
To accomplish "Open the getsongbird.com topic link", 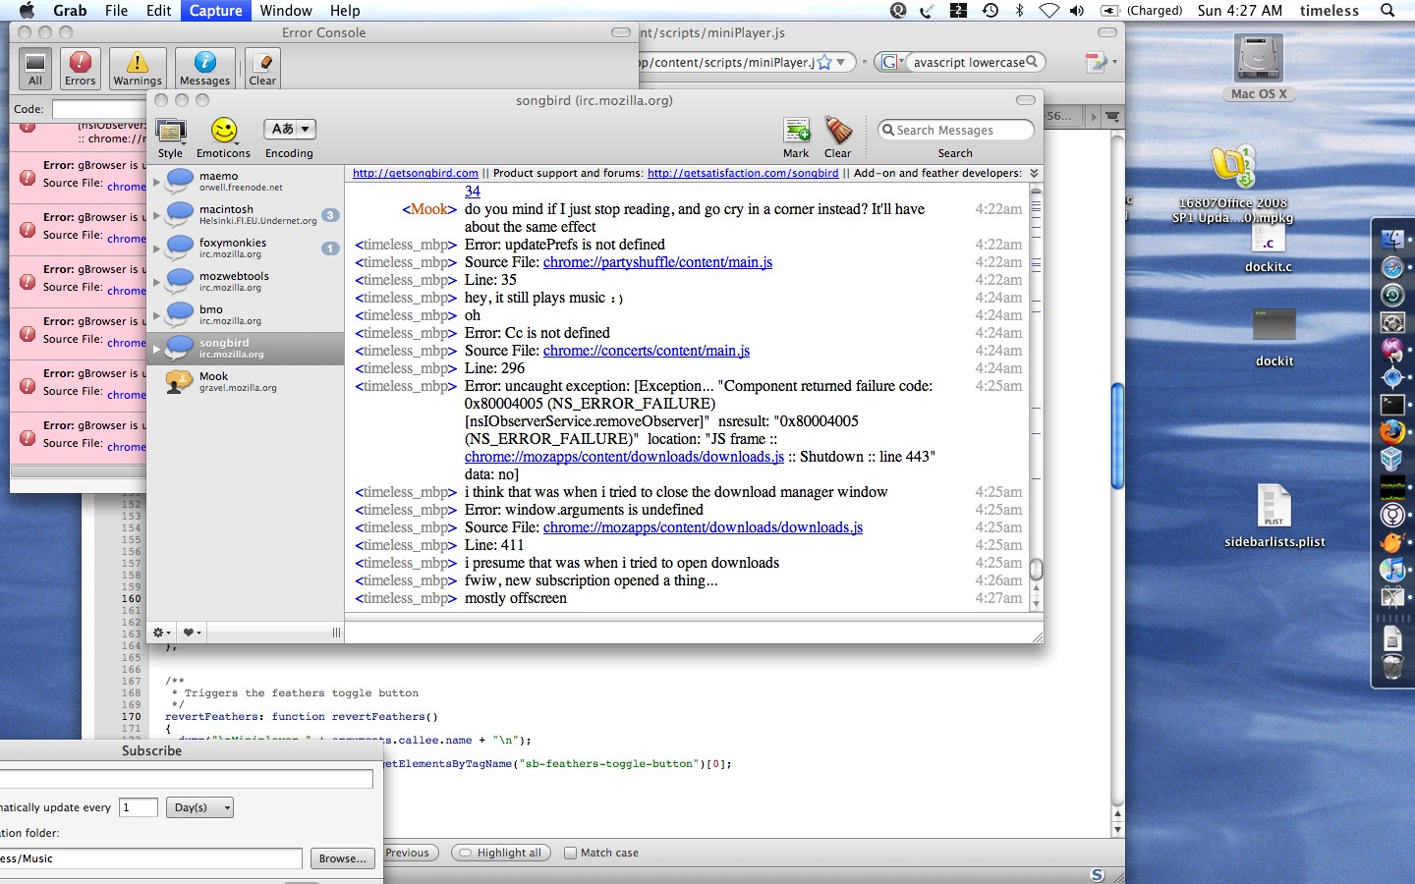I will click(416, 173).
